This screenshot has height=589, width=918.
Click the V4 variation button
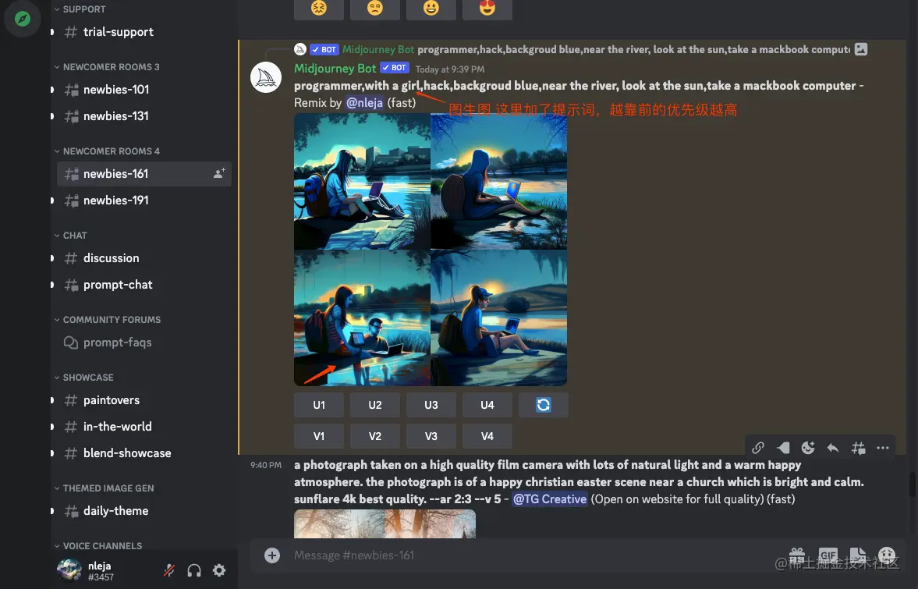click(487, 435)
